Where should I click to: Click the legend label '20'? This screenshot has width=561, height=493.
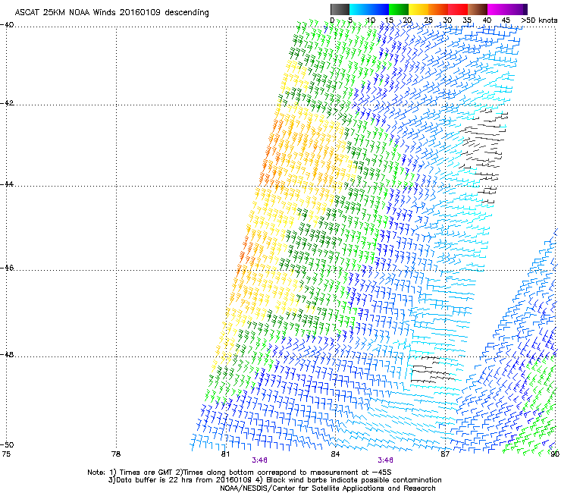click(408, 20)
